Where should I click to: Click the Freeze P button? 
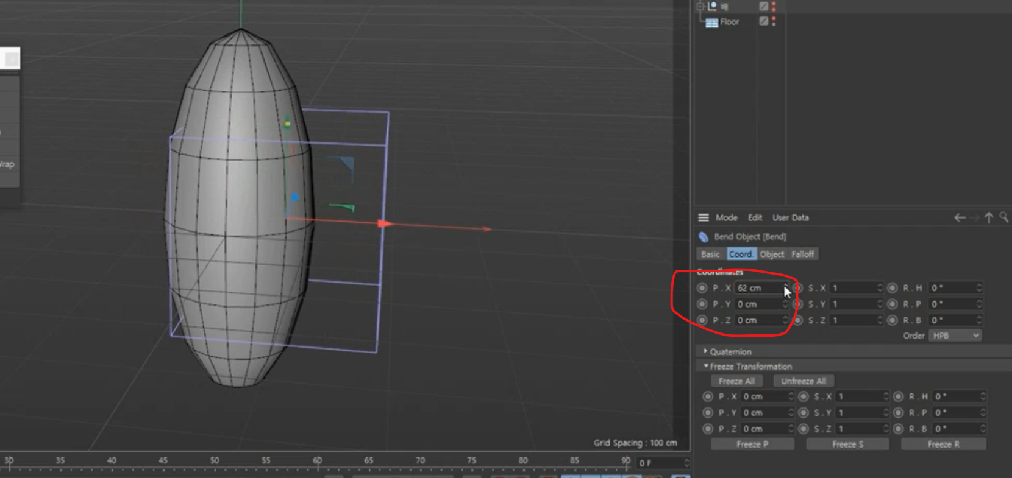(752, 445)
